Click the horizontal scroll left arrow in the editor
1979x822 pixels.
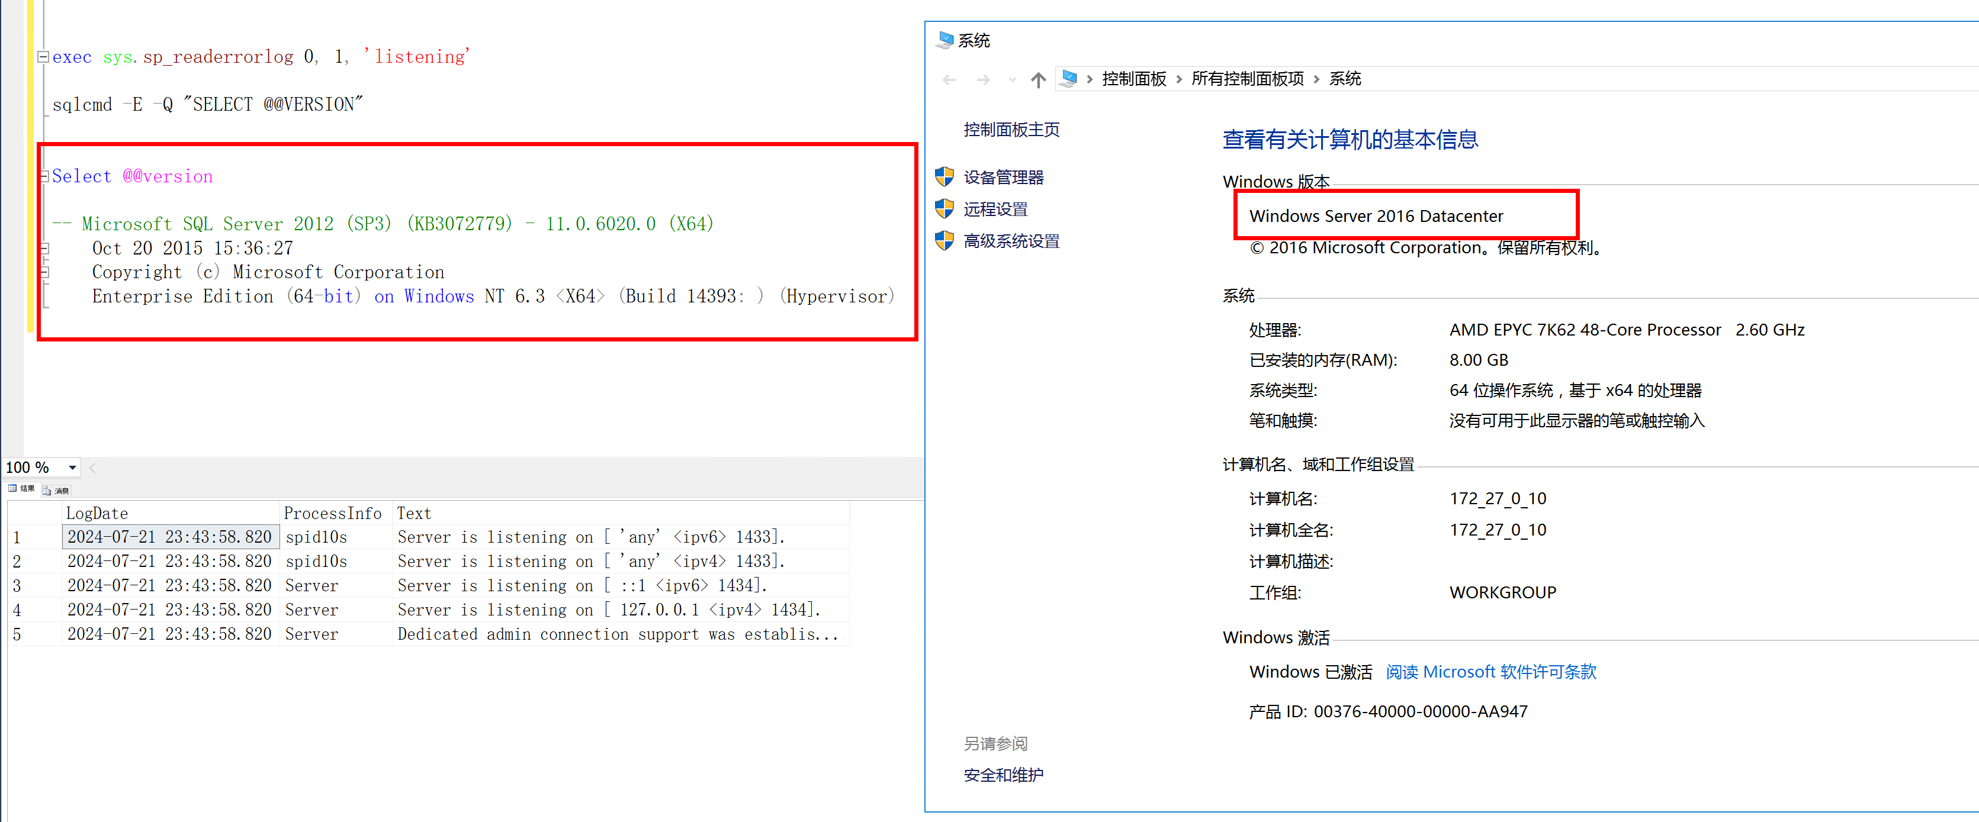click(x=92, y=468)
